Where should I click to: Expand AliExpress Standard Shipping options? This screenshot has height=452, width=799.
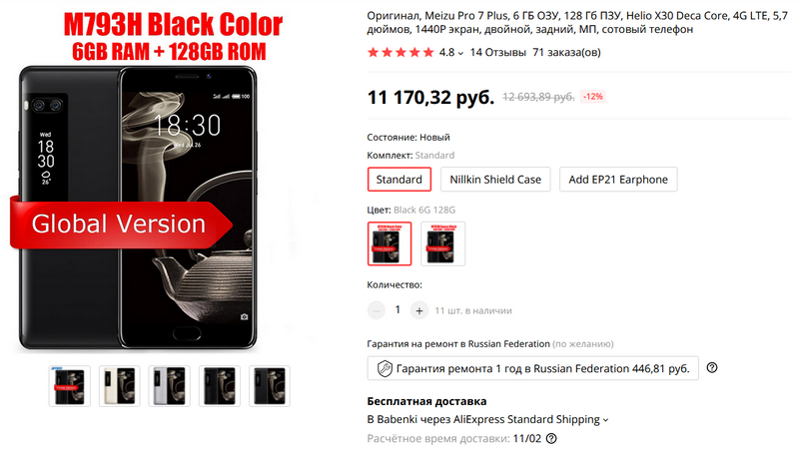[x=606, y=420]
